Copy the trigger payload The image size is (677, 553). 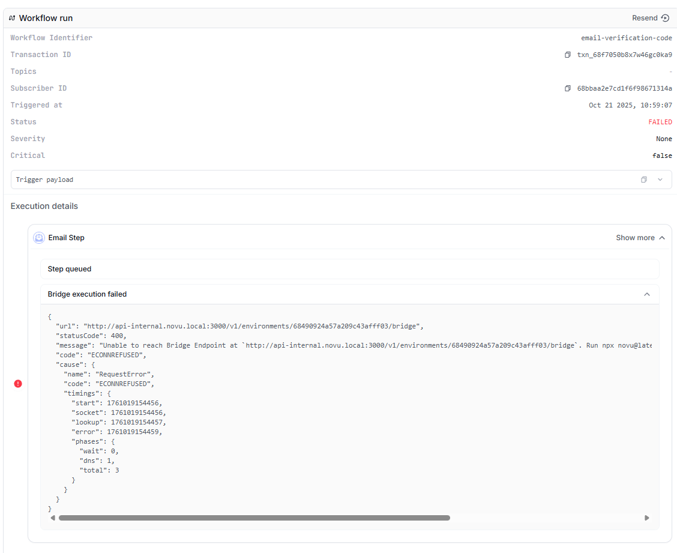pyautogui.click(x=644, y=180)
